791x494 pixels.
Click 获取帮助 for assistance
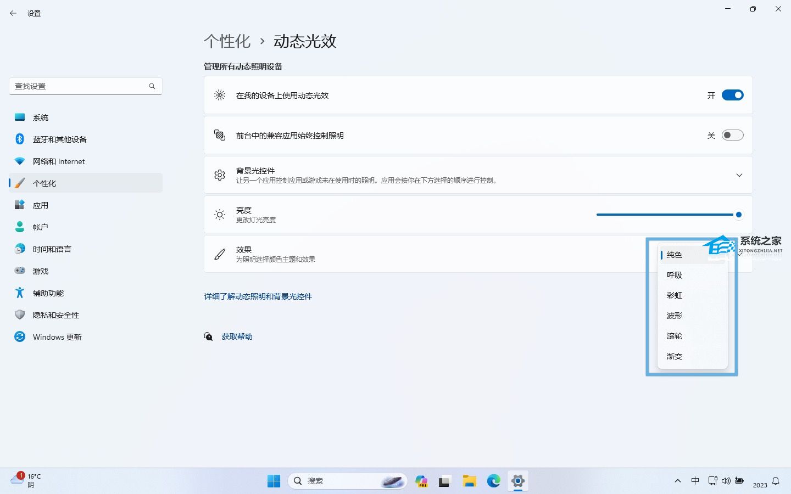coord(237,336)
